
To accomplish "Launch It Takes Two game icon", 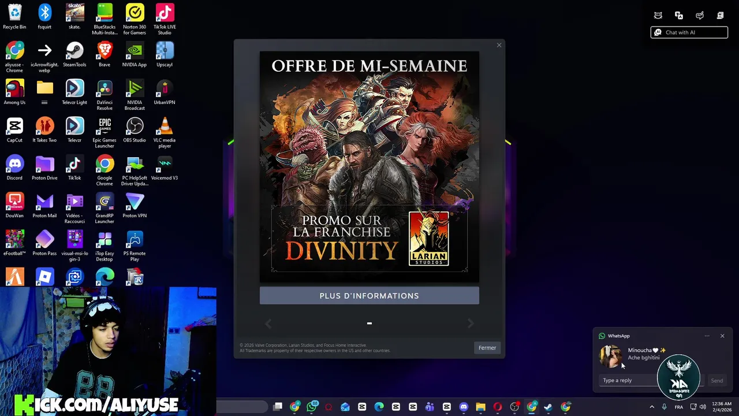I will tap(44, 129).
